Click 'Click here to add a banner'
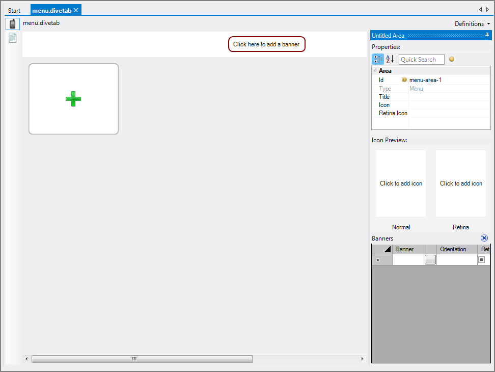Viewport: 495px width, 372px height. (x=266, y=44)
